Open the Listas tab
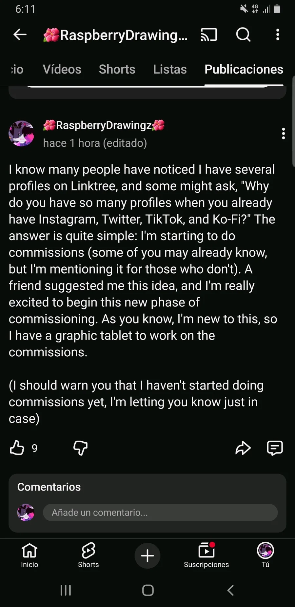The width and height of the screenshot is (295, 607). (x=170, y=70)
